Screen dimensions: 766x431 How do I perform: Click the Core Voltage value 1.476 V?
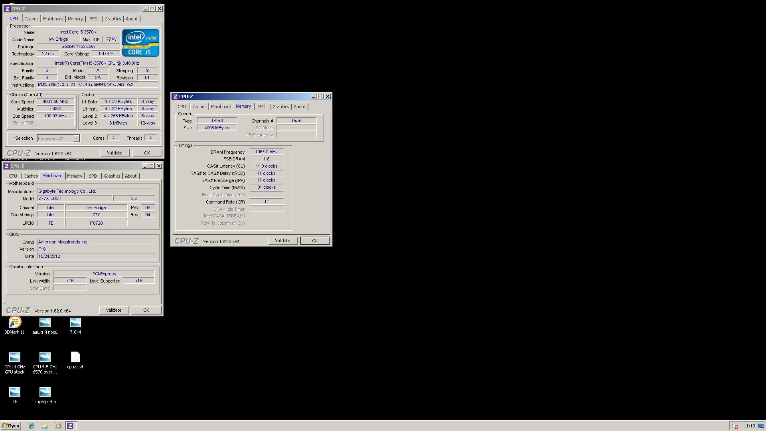pyautogui.click(x=106, y=53)
